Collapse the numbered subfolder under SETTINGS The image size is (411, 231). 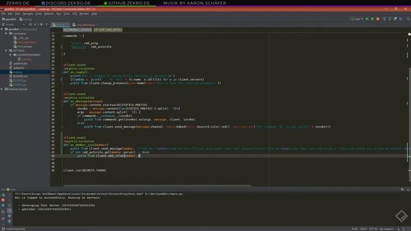pos(10,55)
